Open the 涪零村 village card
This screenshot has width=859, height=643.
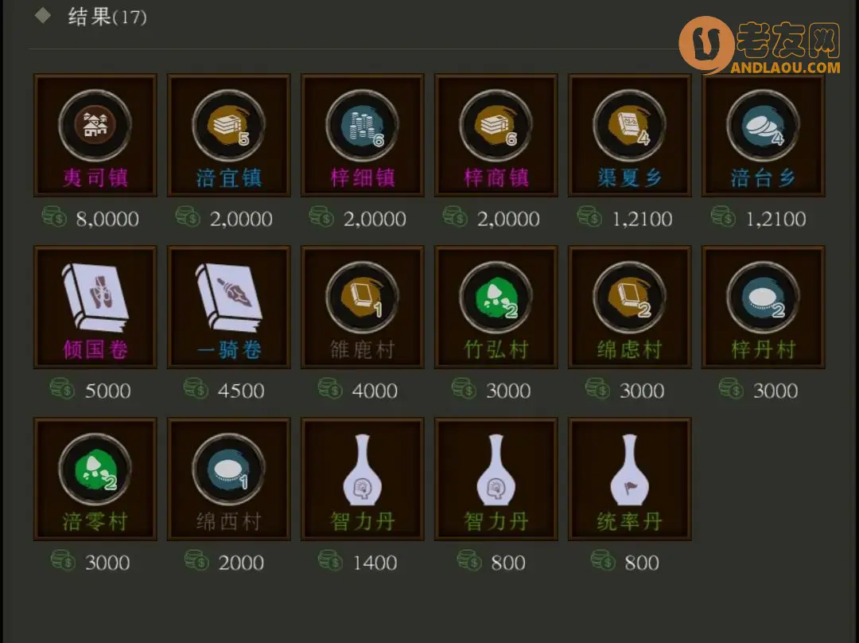pyautogui.click(x=95, y=479)
